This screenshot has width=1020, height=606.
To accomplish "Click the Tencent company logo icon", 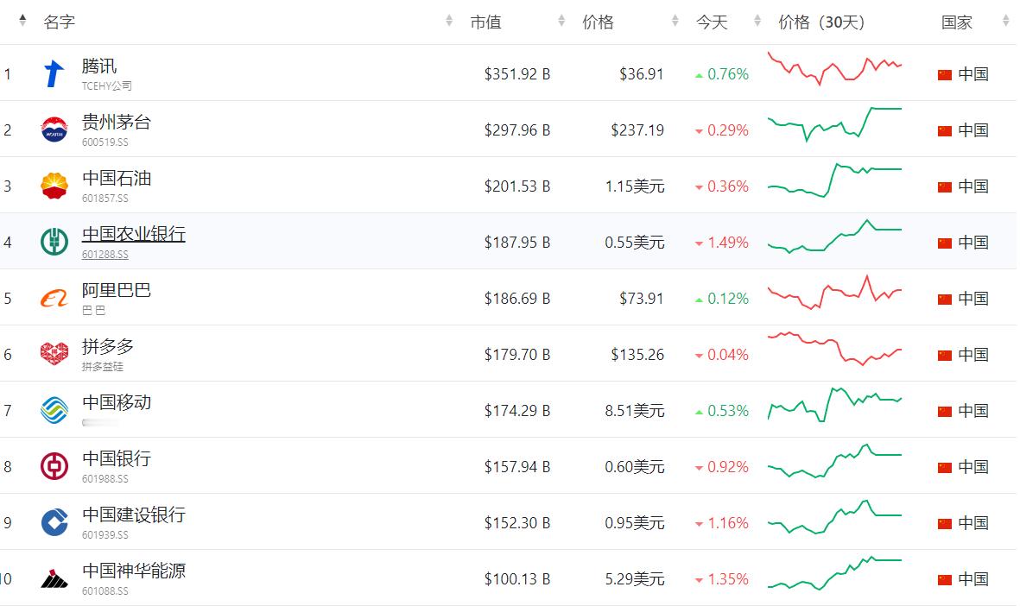I will tap(54, 73).
